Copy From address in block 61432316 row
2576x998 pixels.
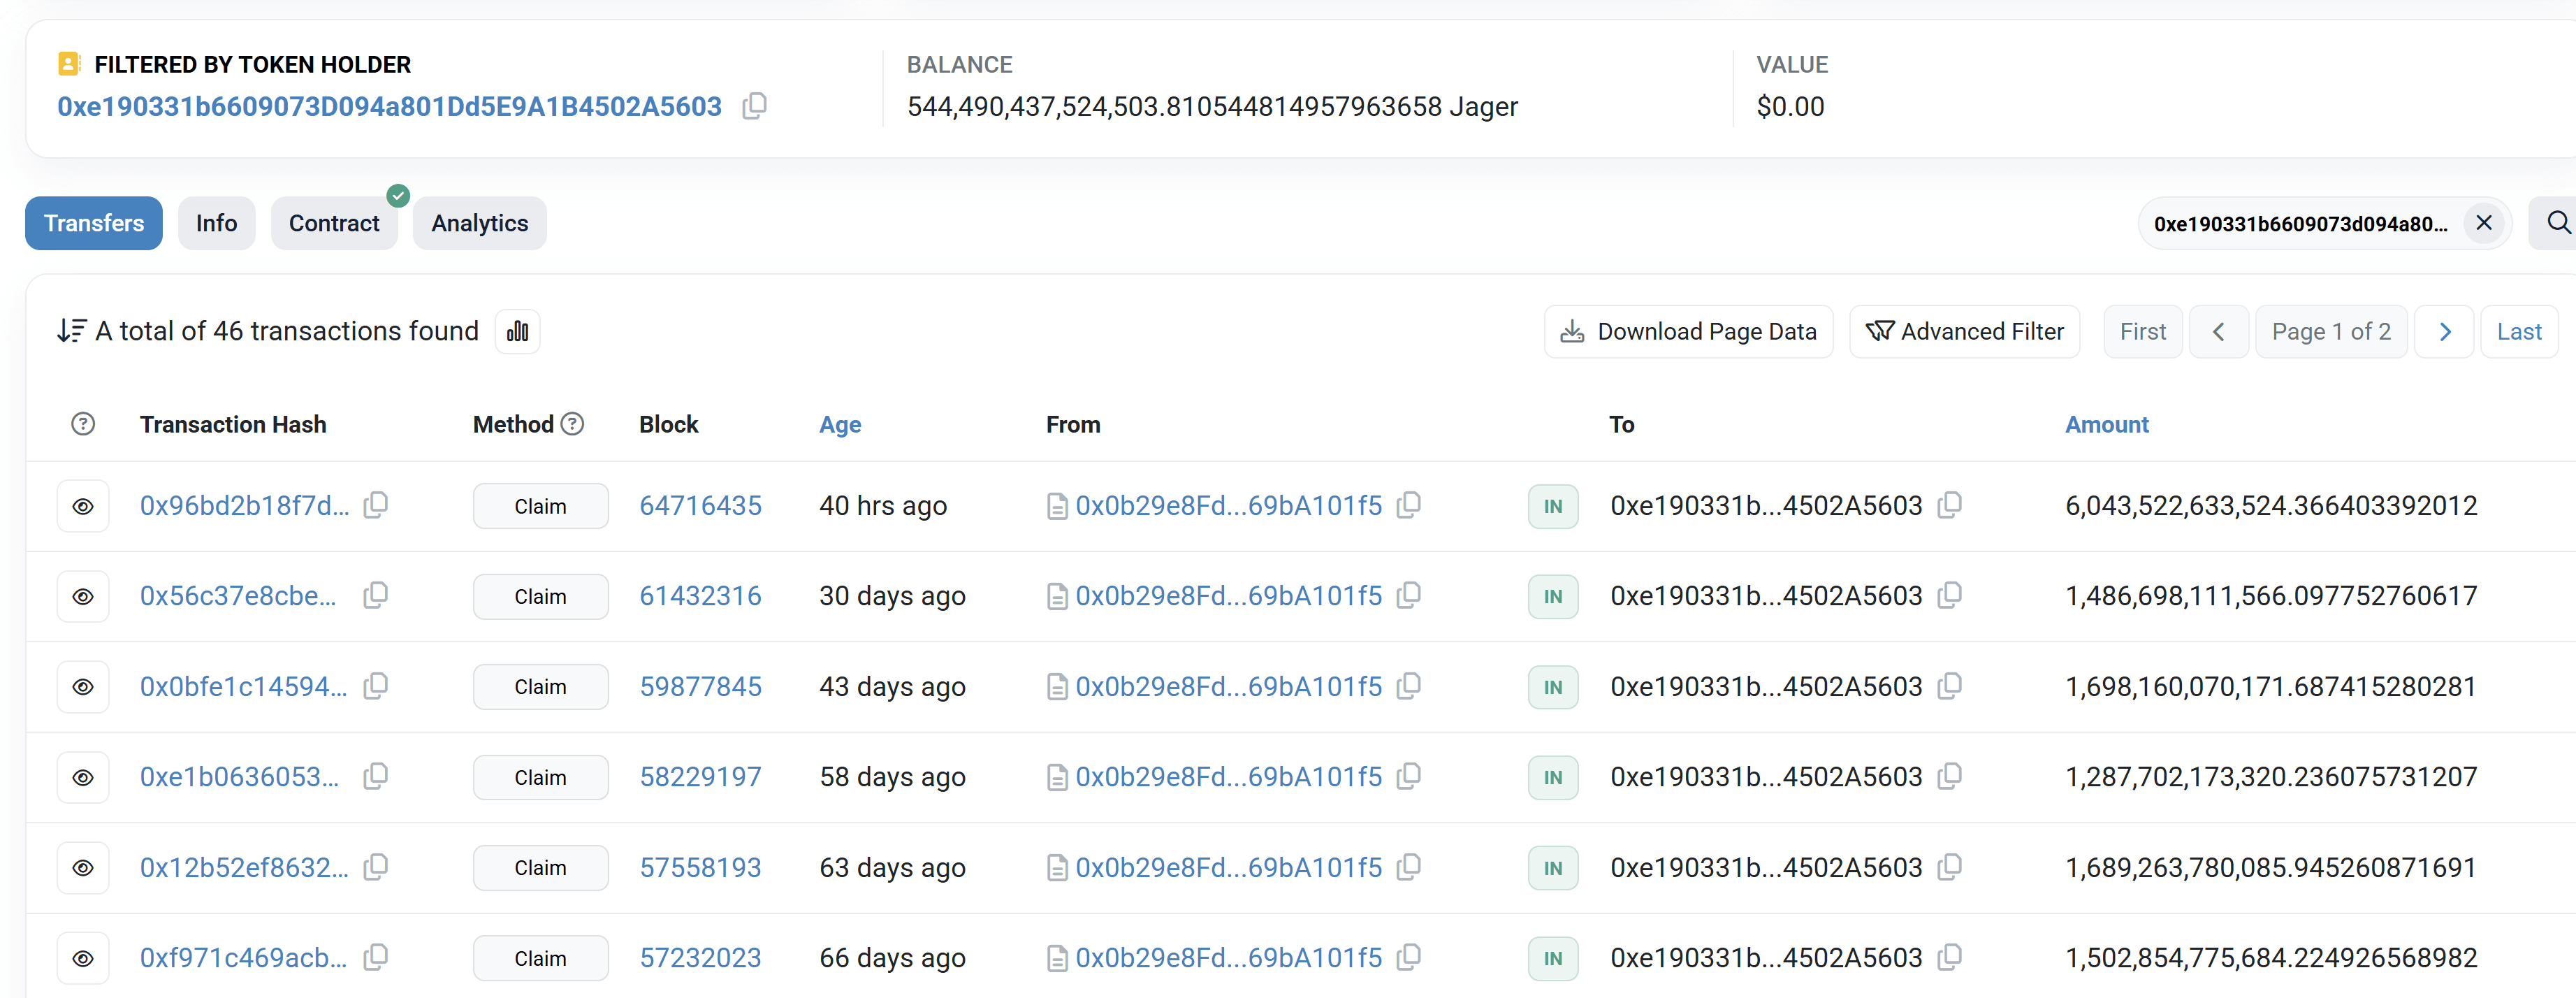click(1409, 596)
